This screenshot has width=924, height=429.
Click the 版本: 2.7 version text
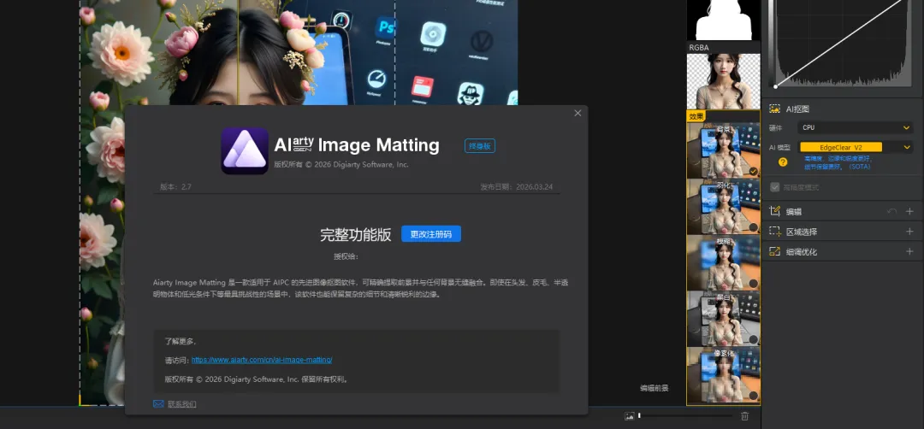click(x=175, y=186)
